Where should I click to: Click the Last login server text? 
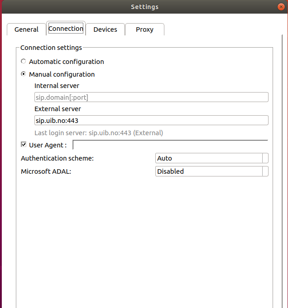click(x=99, y=133)
